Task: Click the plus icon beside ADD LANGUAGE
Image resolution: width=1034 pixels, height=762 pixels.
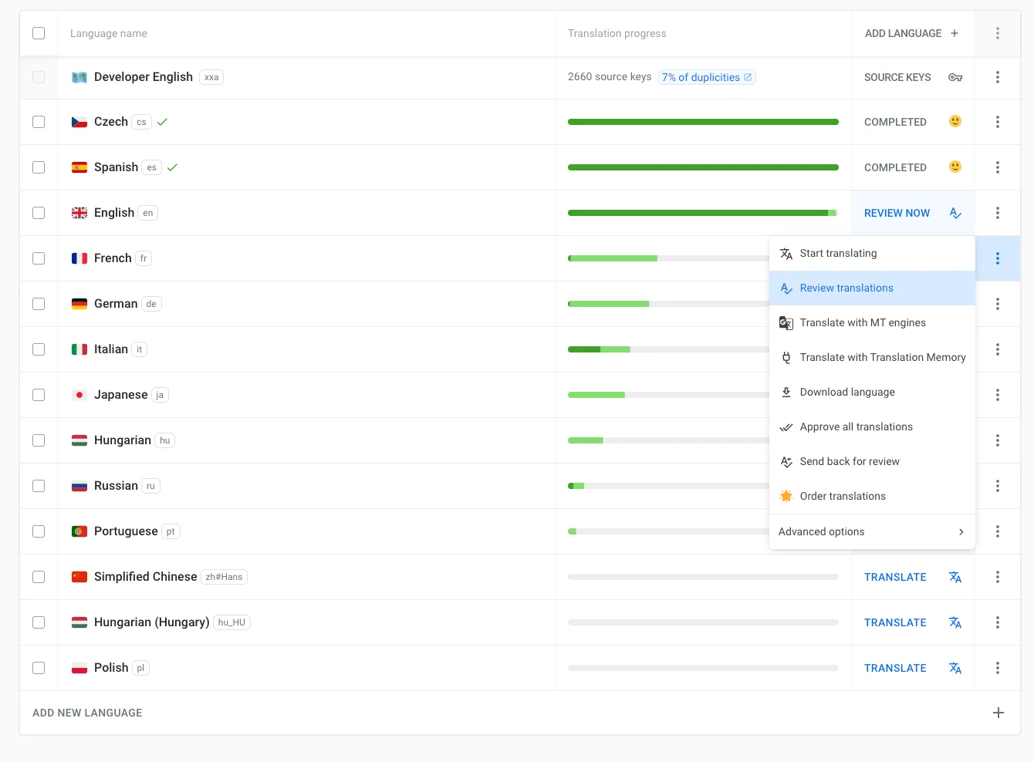Action: 955,33
